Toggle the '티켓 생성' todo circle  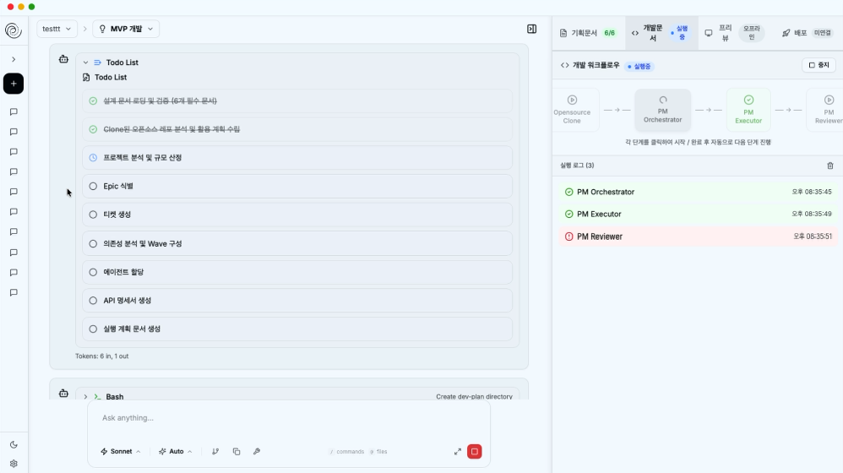[x=93, y=215]
